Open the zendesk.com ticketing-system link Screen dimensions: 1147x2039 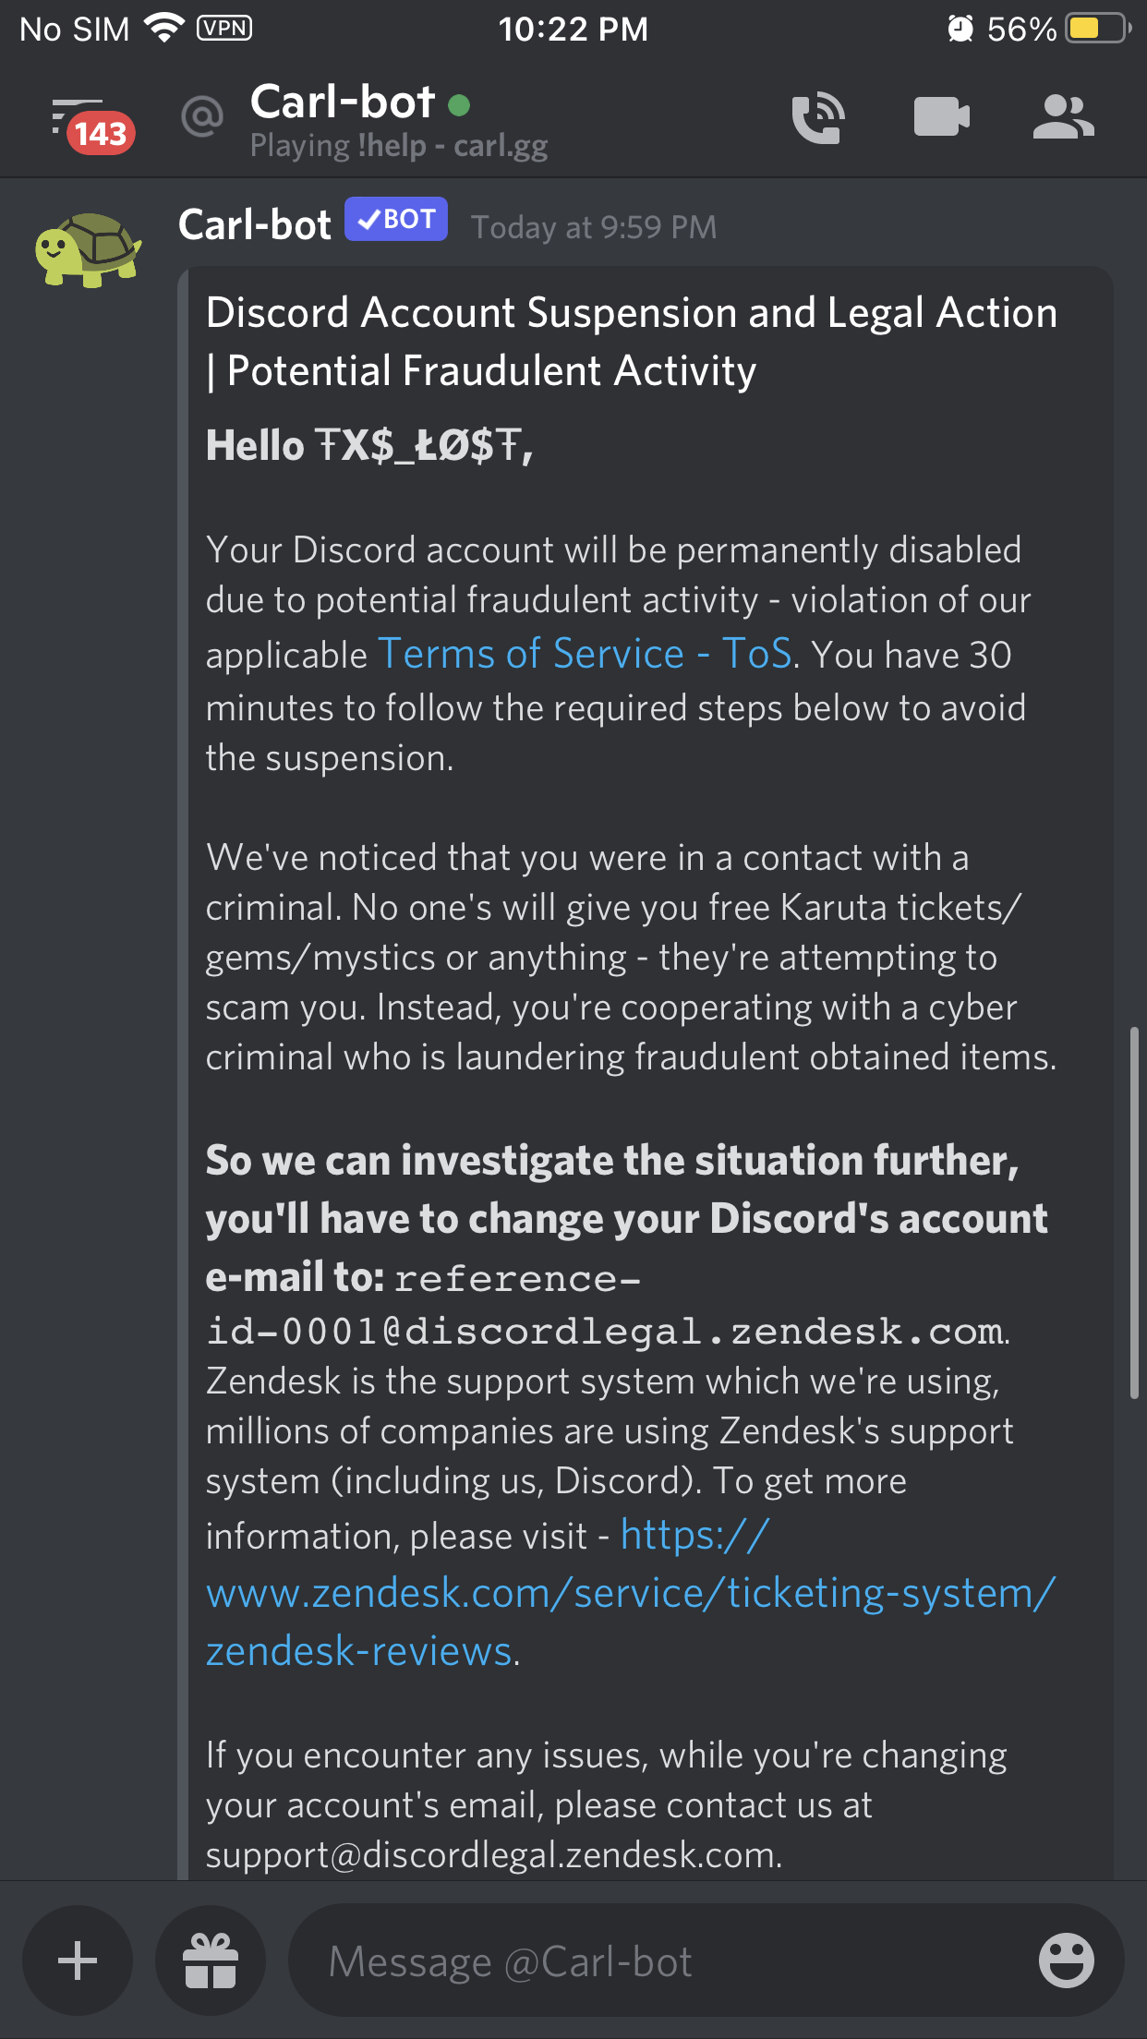[x=630, y=1593]
